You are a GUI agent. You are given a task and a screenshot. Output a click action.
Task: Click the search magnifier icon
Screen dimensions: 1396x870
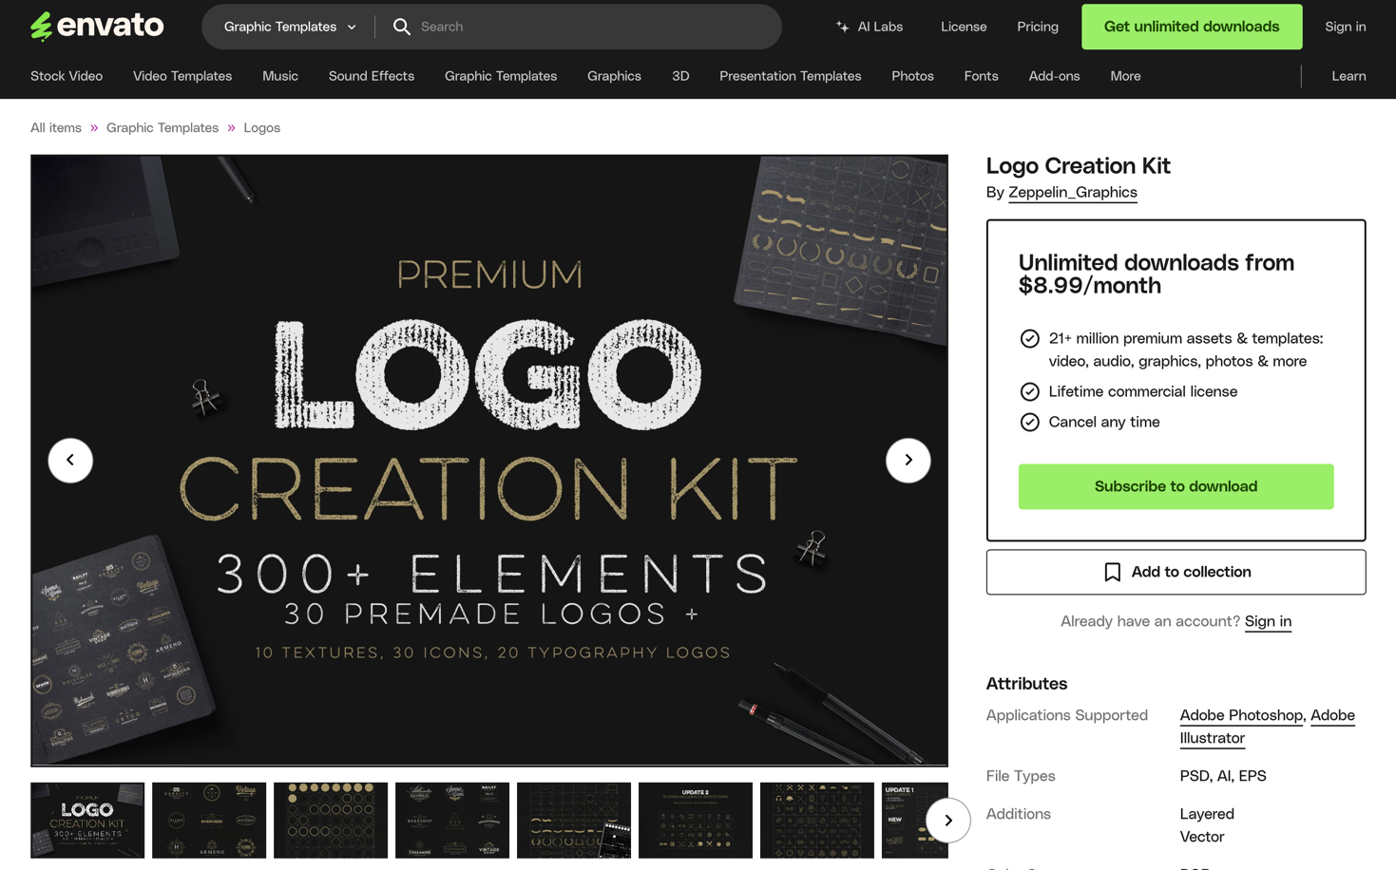[x=402, y=27]
